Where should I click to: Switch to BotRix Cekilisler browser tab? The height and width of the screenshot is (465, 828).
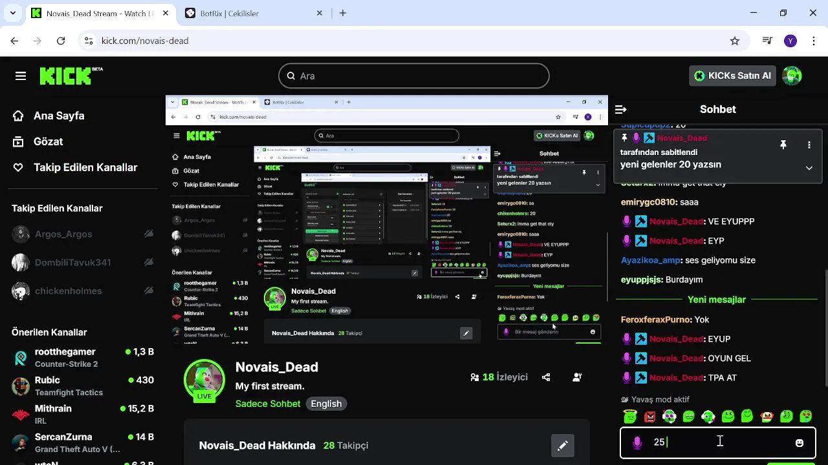coord(254,13)
